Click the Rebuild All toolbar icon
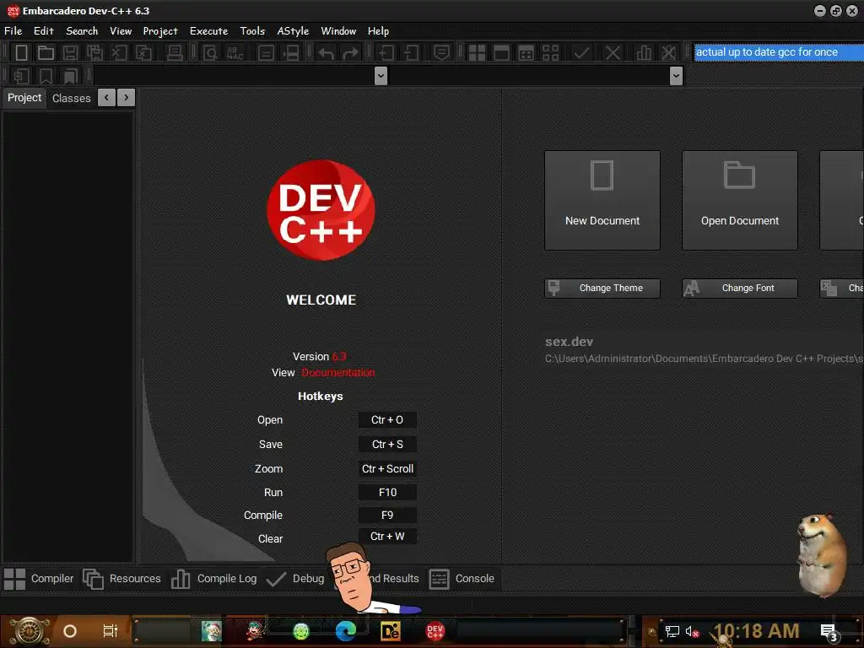This screenshot has height=648, width=864. [550, 53]
